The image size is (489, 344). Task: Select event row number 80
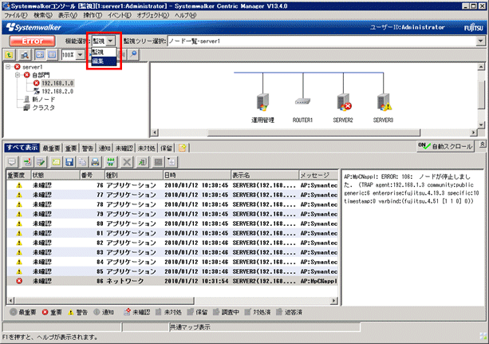pos(172,223)
